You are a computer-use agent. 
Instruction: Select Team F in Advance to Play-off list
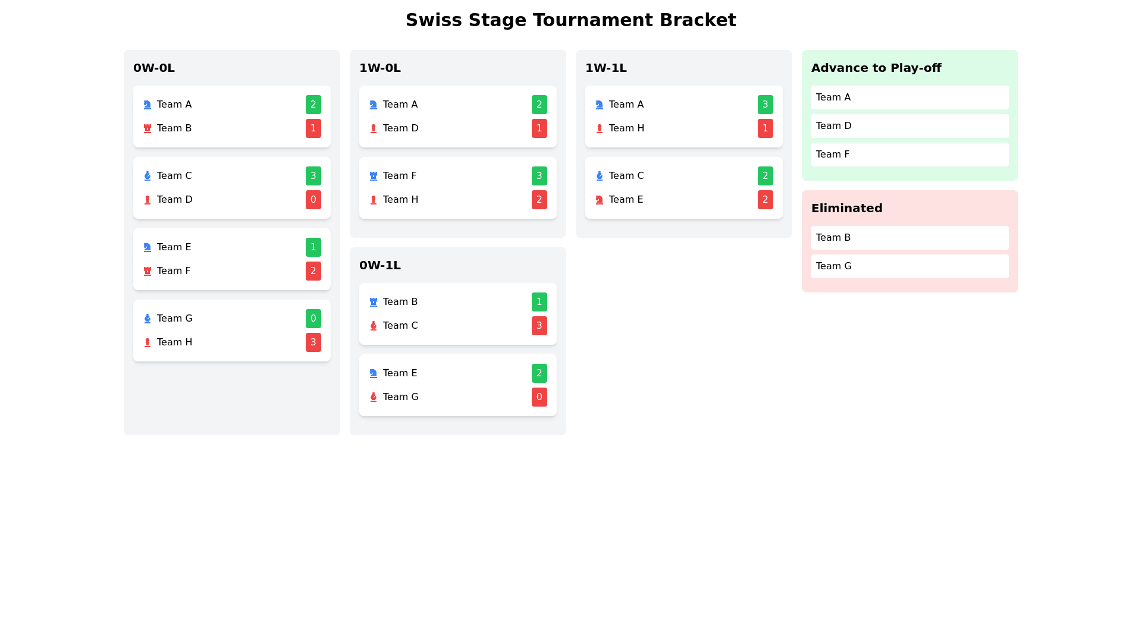909,155
